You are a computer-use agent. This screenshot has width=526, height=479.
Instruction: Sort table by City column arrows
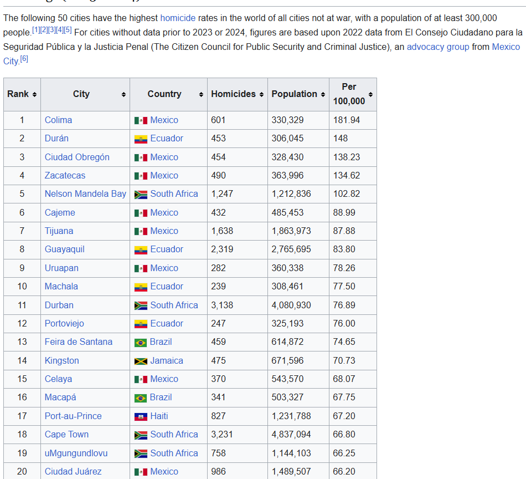click(123, 95)
